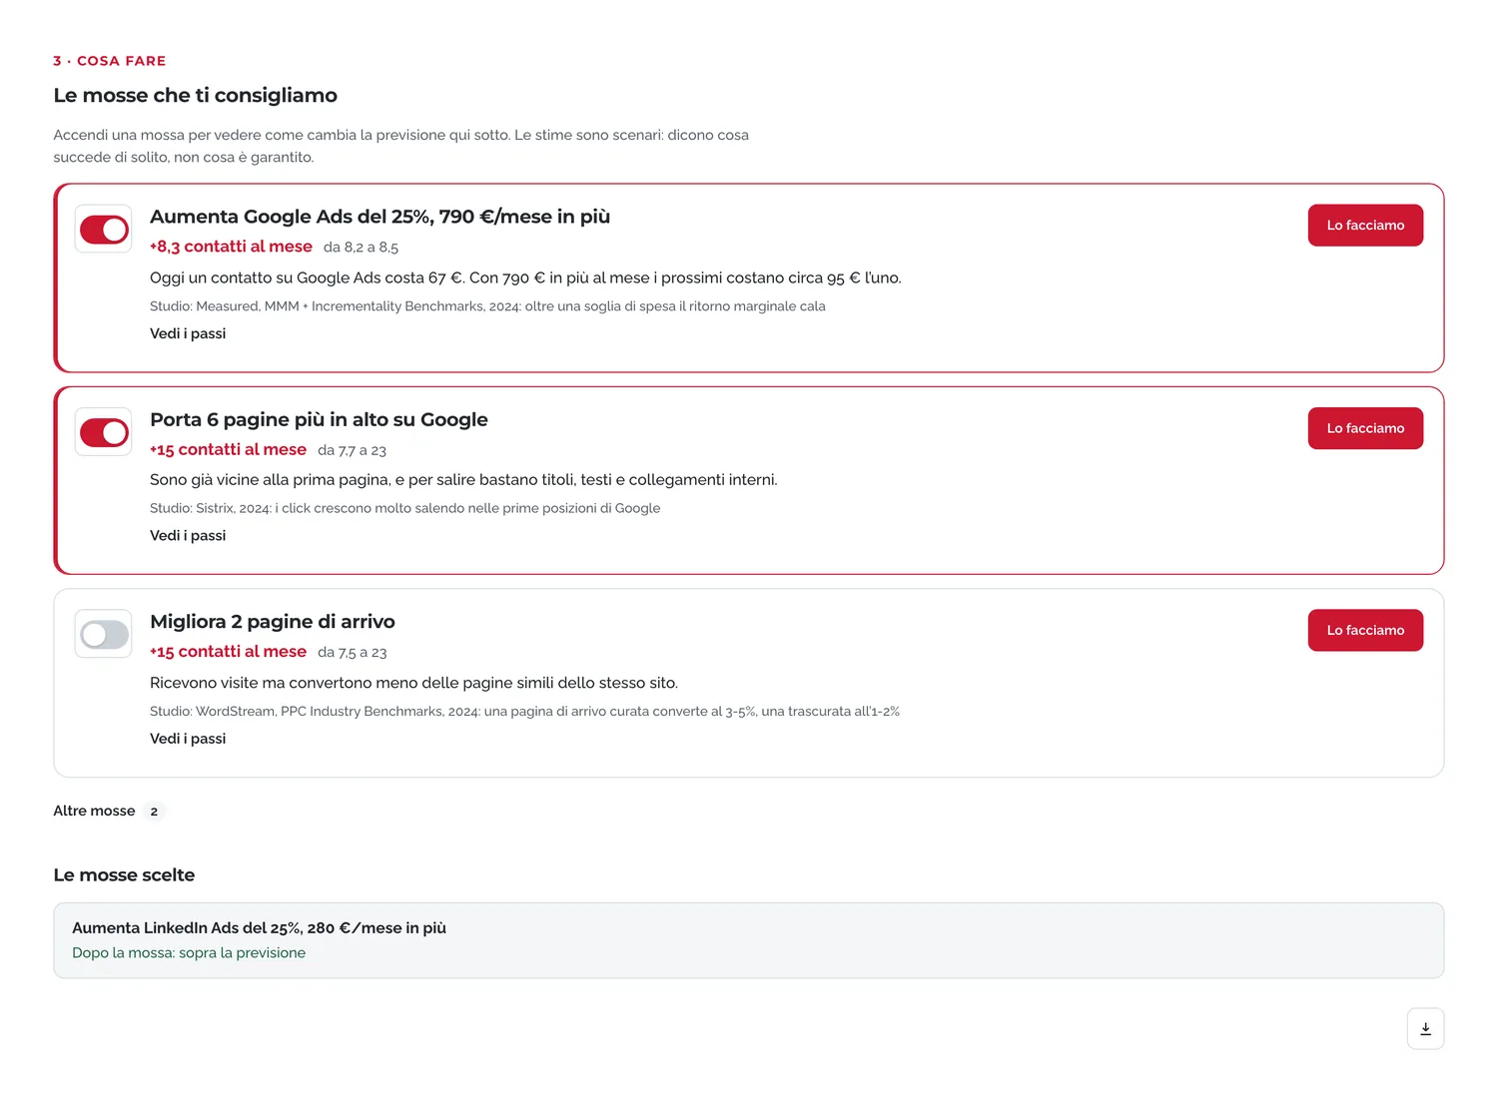
Task: Click the +8,3 contatti al mese value
Action: pyautogui.click(x=231, y=247)
